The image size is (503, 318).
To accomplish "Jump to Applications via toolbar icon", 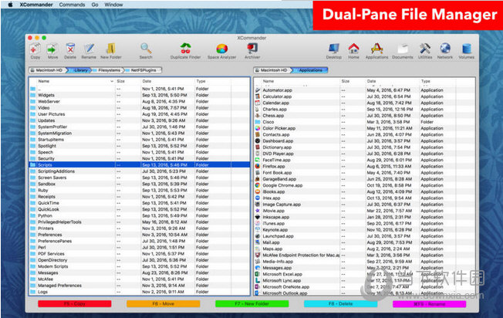I will 376,51.
